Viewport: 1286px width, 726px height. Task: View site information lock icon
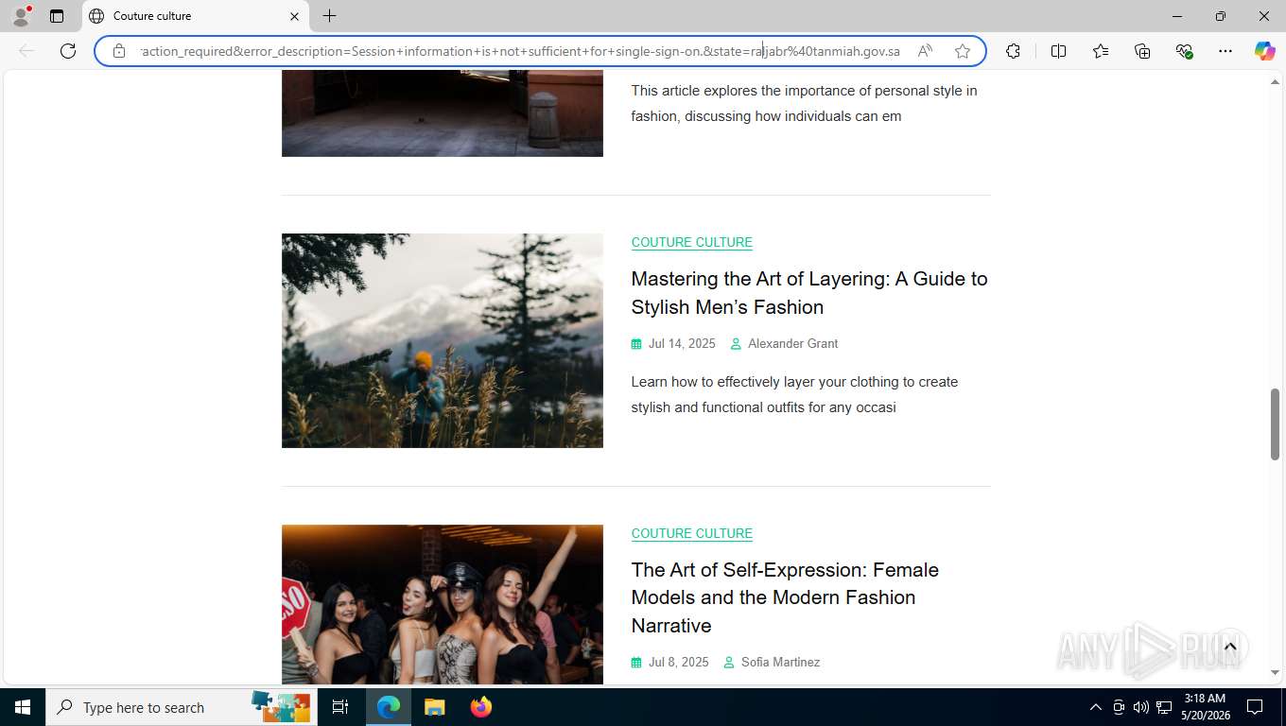click(x=119, y=51)
